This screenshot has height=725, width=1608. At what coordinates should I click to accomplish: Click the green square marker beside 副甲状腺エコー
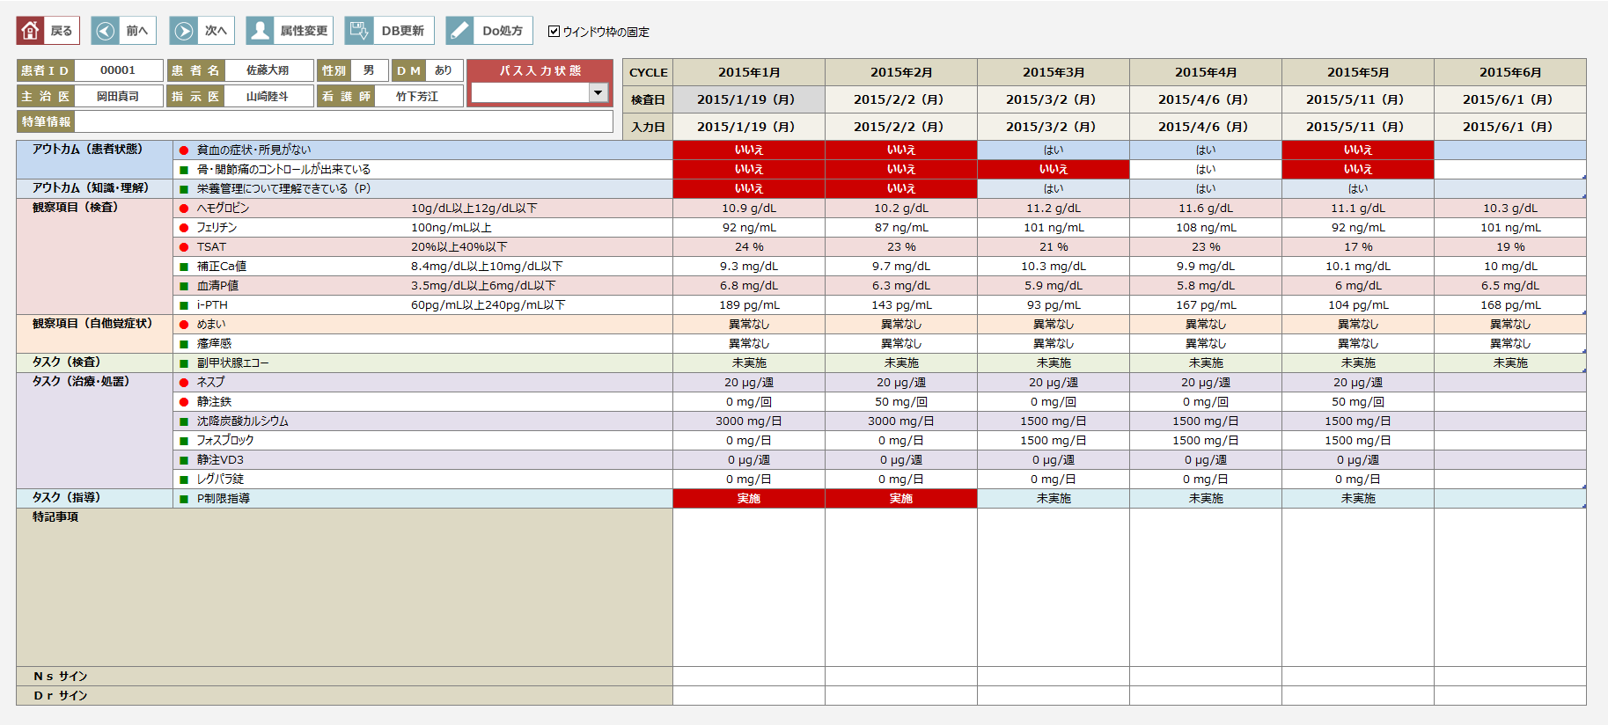184,363
